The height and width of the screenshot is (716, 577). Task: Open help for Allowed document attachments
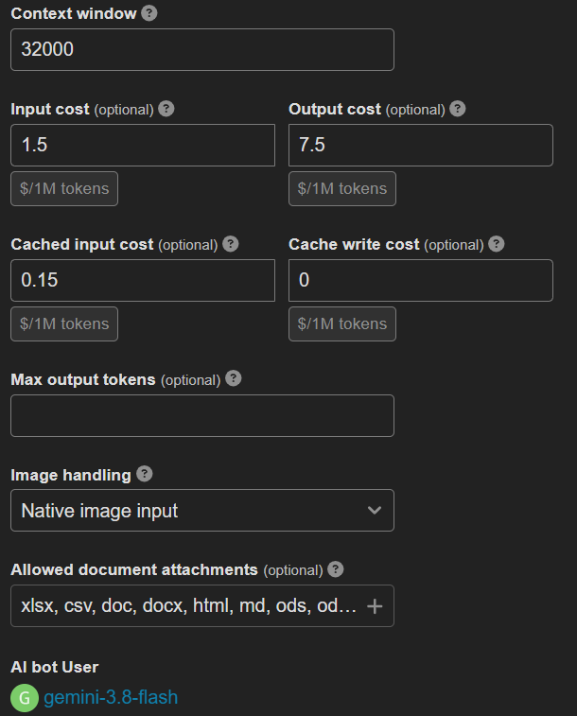336,569
